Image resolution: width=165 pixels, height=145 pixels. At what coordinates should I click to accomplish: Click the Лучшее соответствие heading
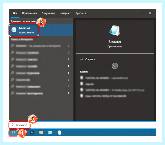(x=23, y=21)
